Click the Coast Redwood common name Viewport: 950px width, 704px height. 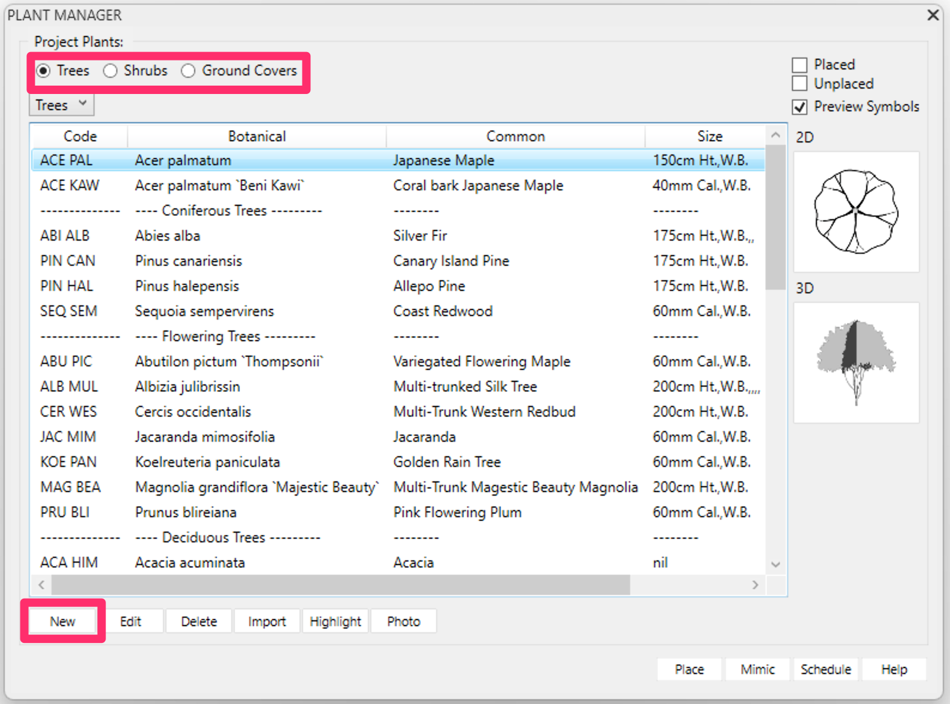[x=443, y=311]
